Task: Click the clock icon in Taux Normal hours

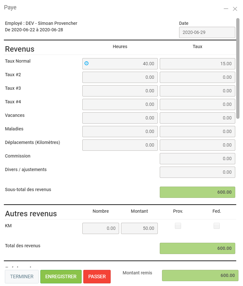Action: click(x=86, y=64)
